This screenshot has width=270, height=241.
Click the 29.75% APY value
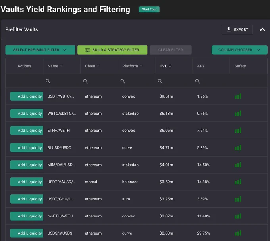204,233
